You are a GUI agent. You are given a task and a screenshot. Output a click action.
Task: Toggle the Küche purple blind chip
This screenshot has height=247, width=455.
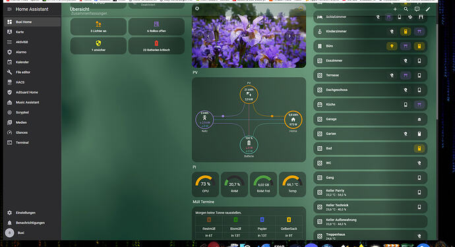click(419, 105)
